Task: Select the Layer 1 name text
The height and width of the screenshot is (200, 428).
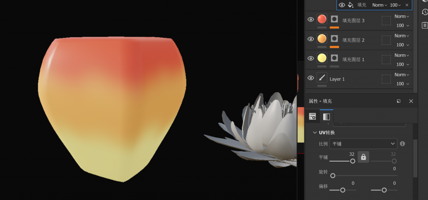Action: (337, 79)
